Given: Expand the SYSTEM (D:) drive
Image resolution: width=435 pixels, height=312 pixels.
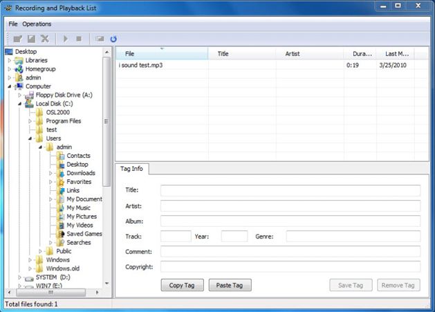Looking at the screenshot, I should pos(20,277).
